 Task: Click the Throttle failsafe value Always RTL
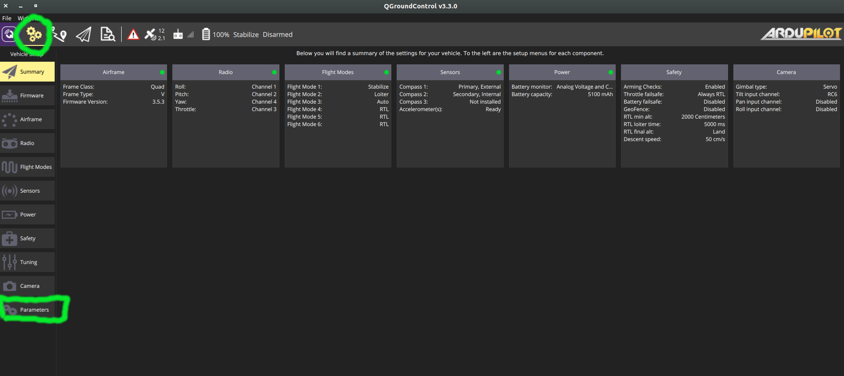coord(711,94)
